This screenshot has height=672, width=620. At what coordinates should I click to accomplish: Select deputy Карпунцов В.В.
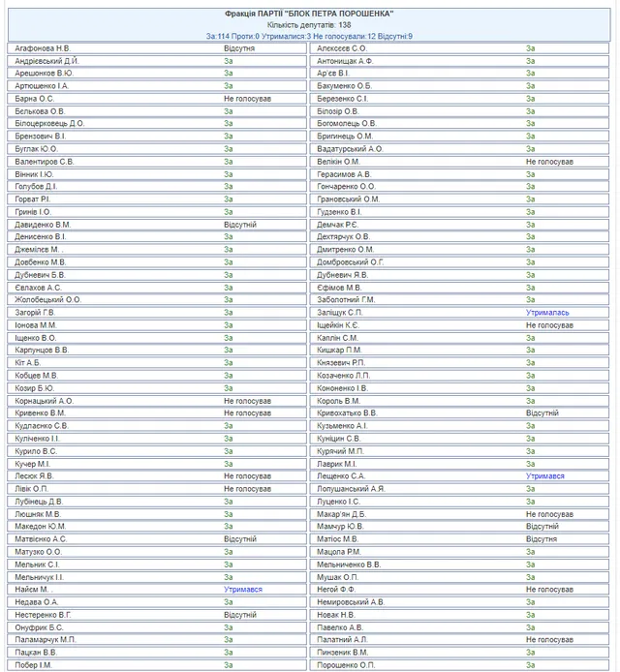point(42,351)
